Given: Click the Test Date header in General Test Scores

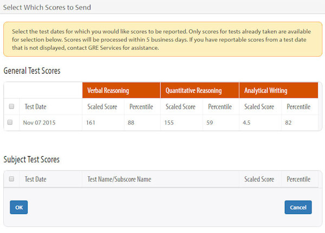Looking at the screenshot, I should (x=36, y=107).
